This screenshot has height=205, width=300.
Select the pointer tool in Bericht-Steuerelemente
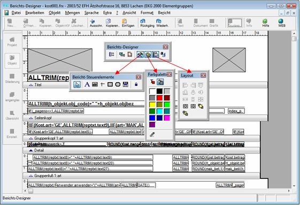pyautogui.click(x=77, y=84)
